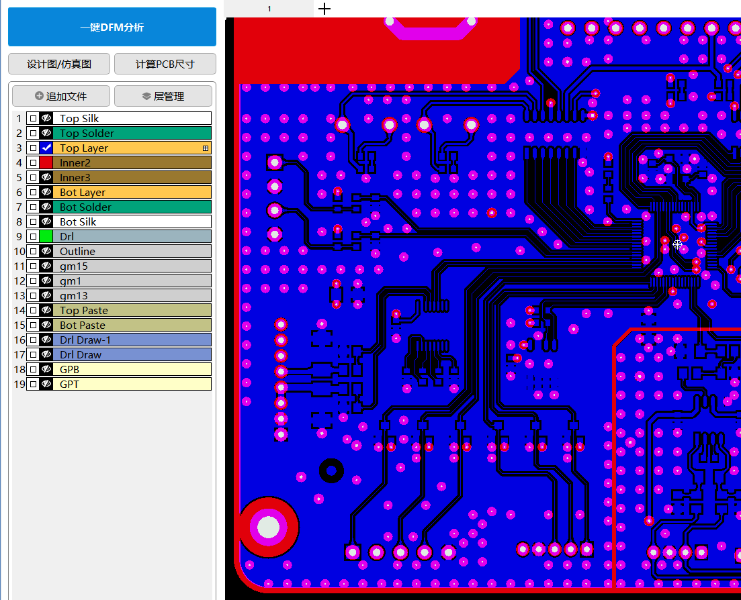Switch to tab 1
This screenshot has width=741, height=600.
[269, 9]
